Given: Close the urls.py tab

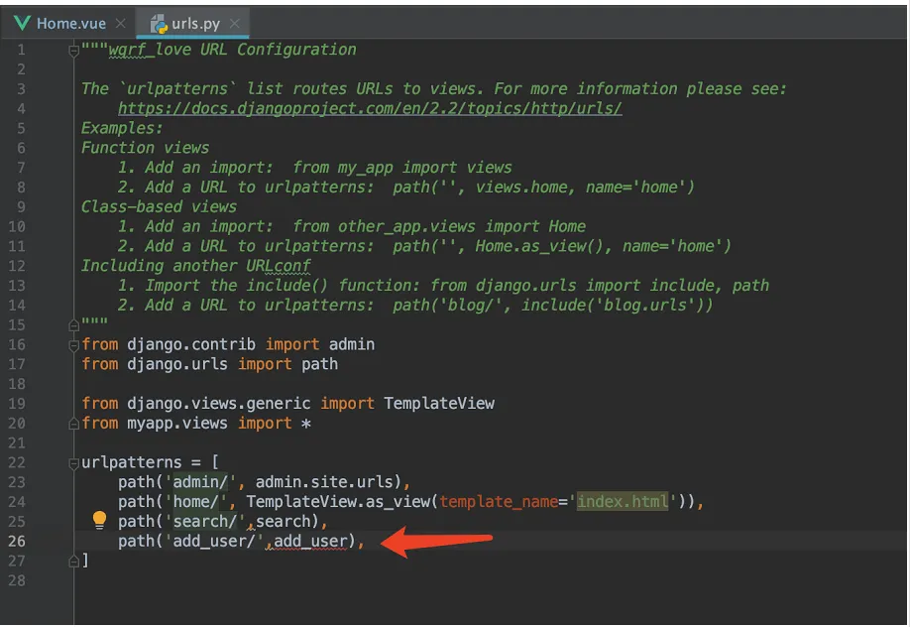Looking at the screenshot, I should pyautogui.click(x=235, y=23).
